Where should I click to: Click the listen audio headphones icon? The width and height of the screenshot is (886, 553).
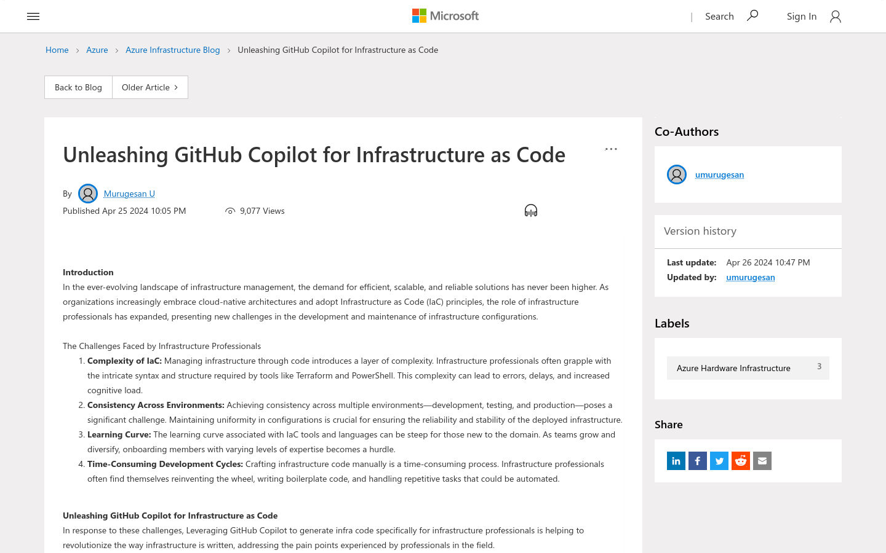531,211
